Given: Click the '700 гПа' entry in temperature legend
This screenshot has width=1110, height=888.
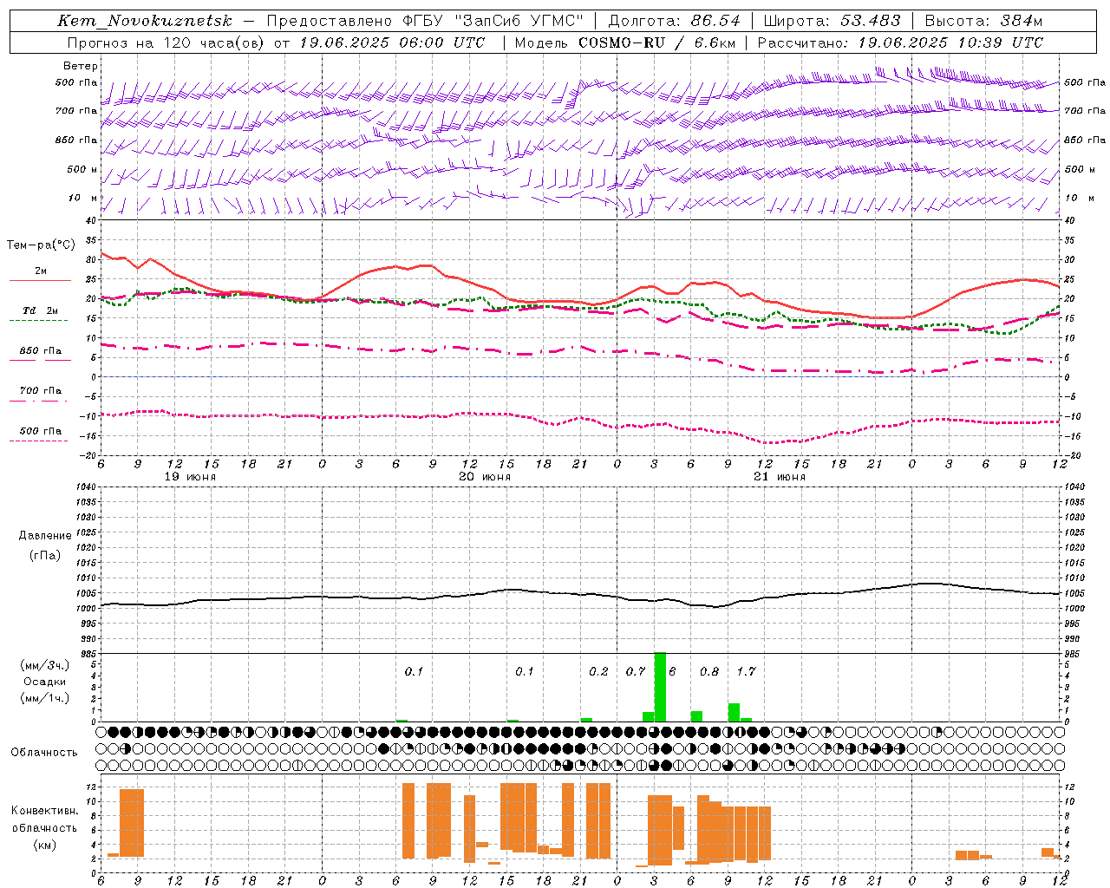Looking at the screenshot, I should (x=41, y=391).
